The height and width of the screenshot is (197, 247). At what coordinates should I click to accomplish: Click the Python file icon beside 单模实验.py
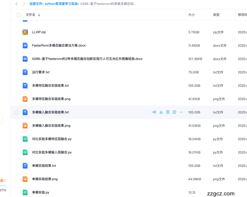click(25, 192)
